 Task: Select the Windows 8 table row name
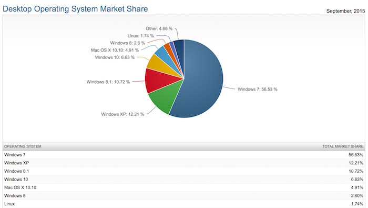point(15,196)
